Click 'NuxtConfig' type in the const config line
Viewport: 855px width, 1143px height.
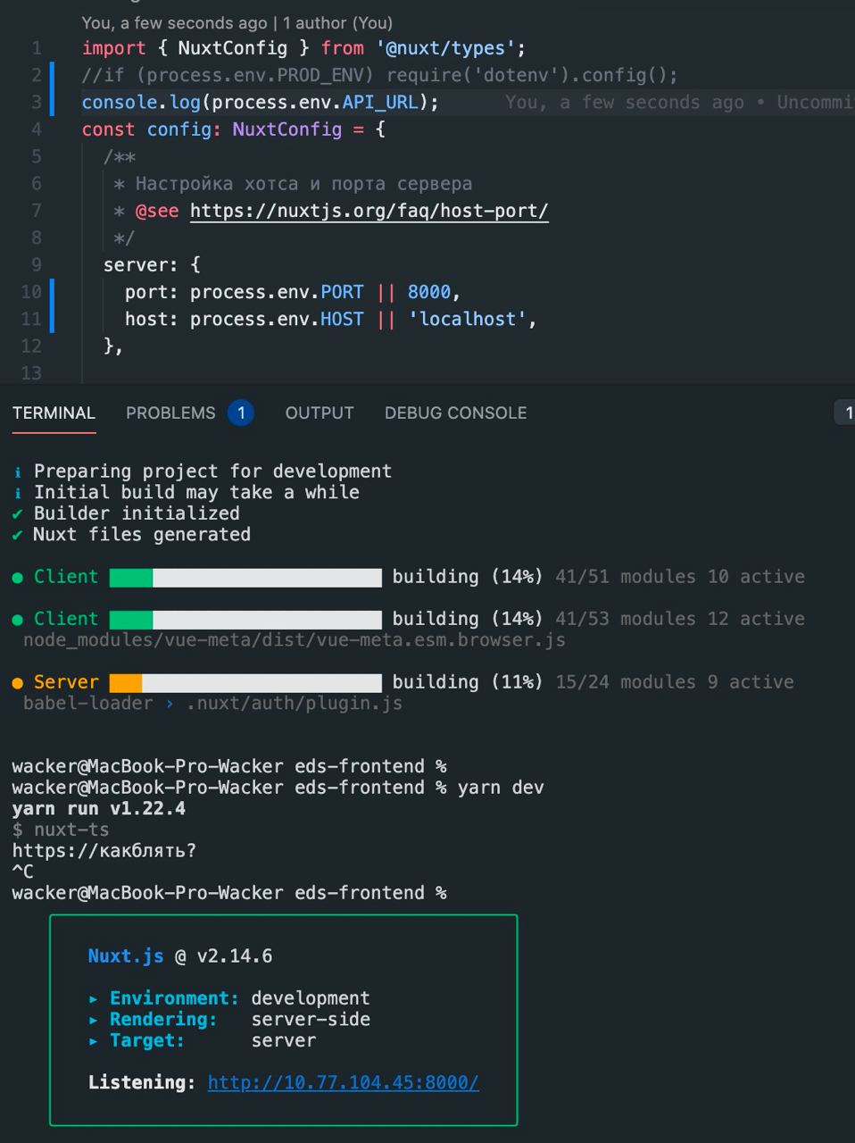(286, 129)
